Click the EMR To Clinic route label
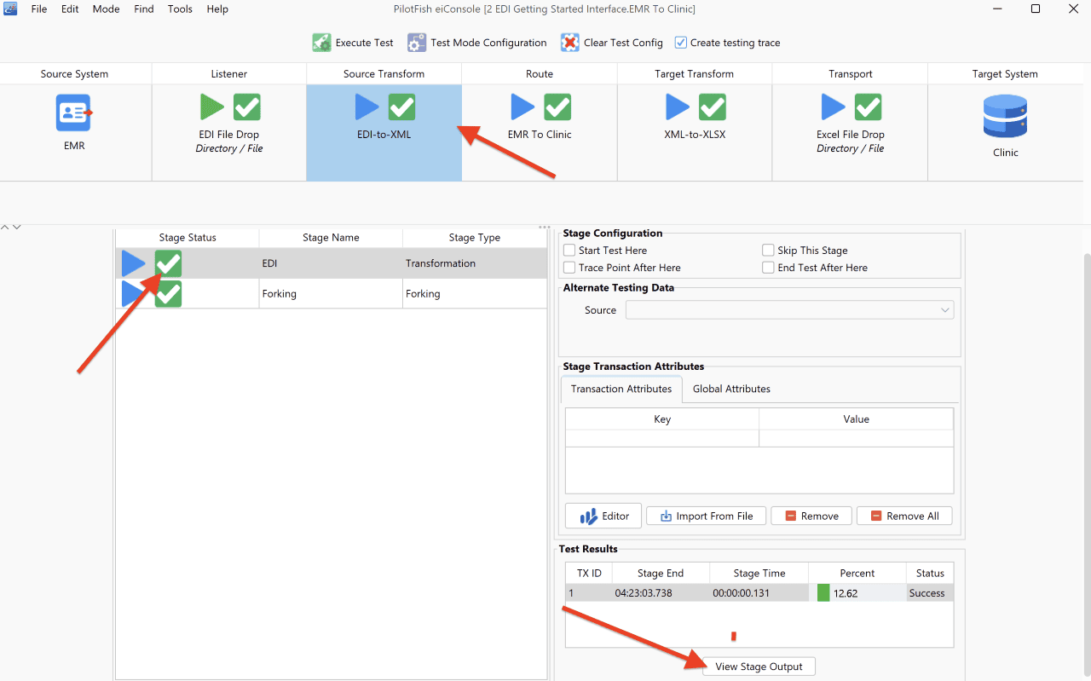The width and height of the screenshot is (1091, 681). pyautogui.click(x=540, y=135)
